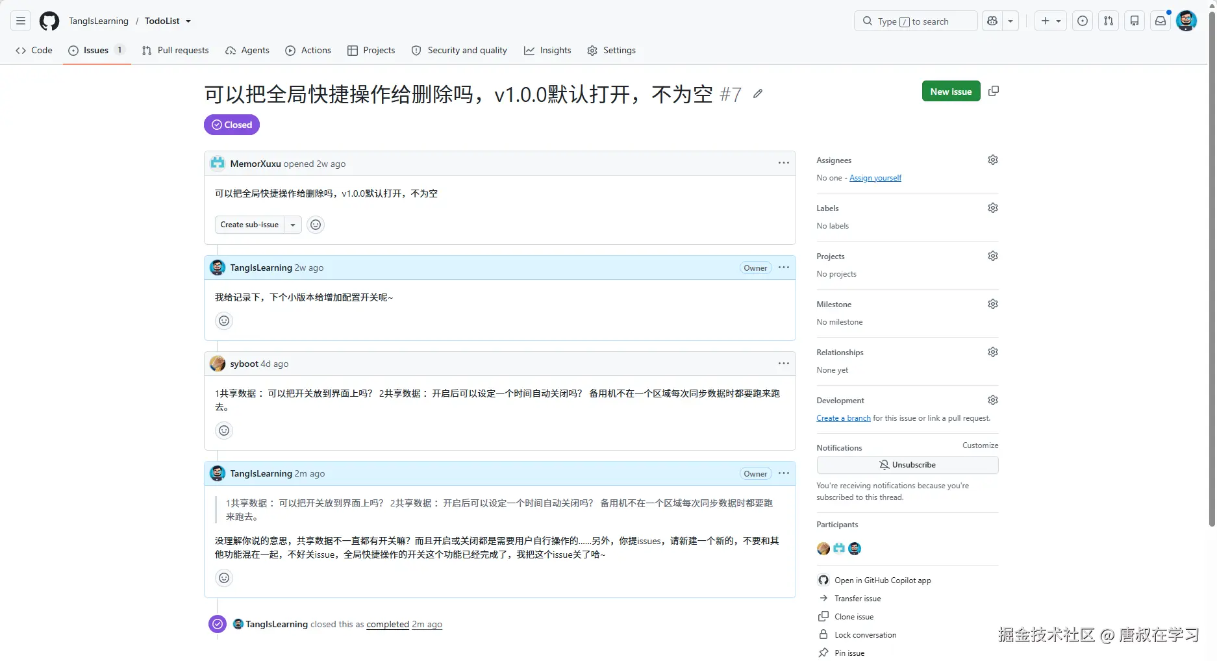Open MemorXuxu's profile link
1217x661 pixels.
click(x=255, y=164)
